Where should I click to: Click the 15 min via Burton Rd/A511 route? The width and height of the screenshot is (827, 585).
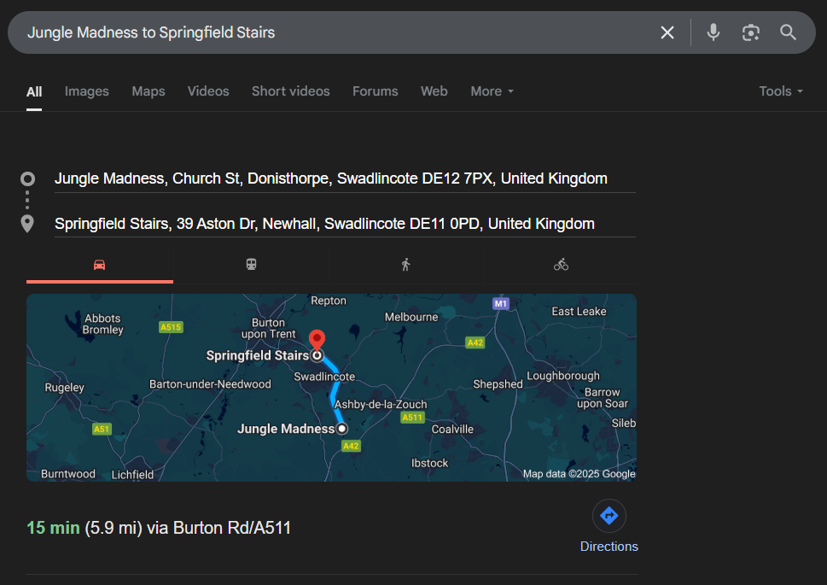tap(159, 528)
